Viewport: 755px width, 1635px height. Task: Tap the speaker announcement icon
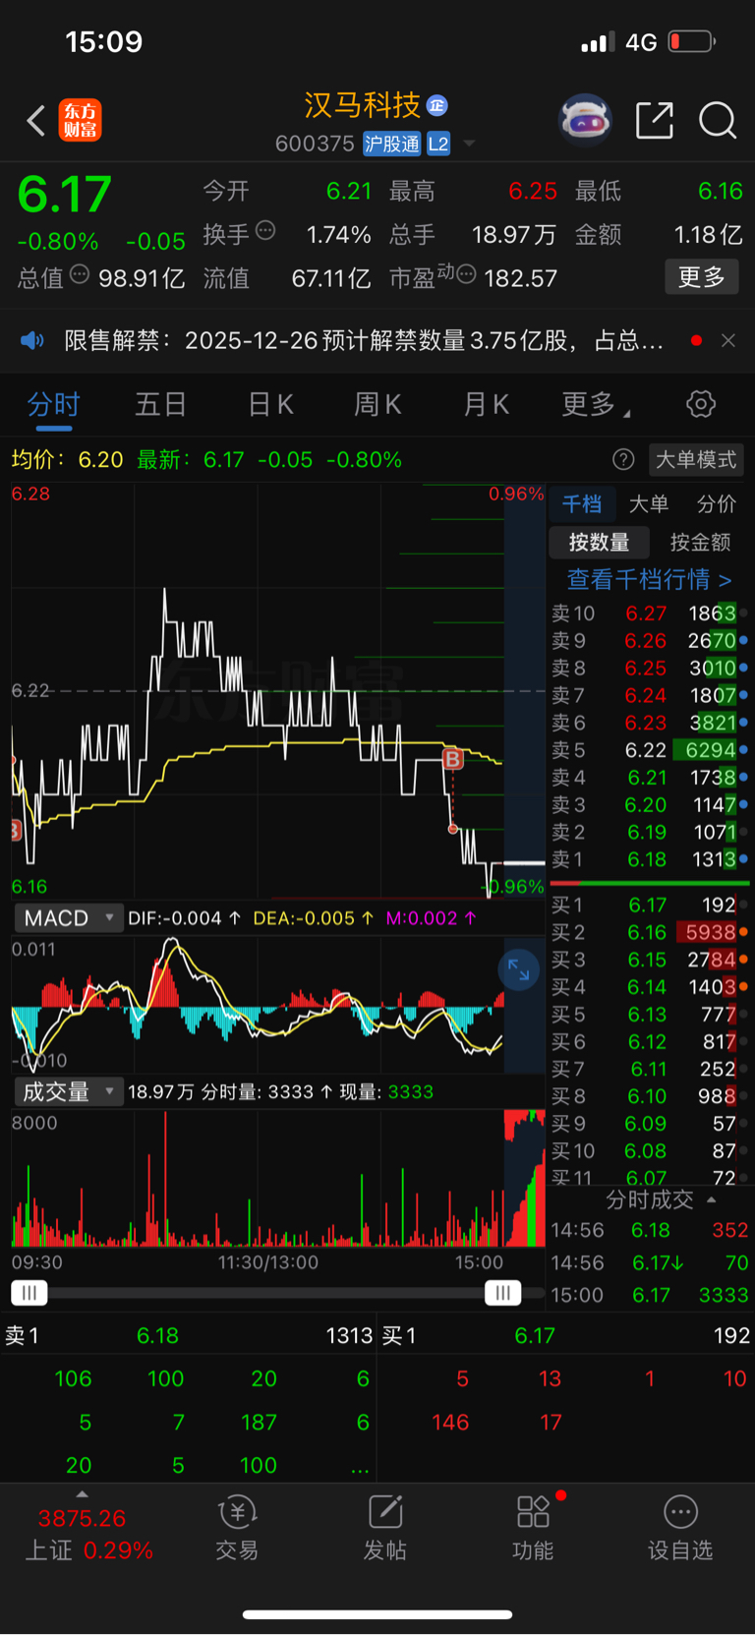click(32, 340)
